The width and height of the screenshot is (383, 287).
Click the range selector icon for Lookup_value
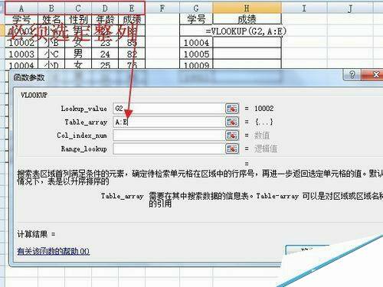(232, 109)
